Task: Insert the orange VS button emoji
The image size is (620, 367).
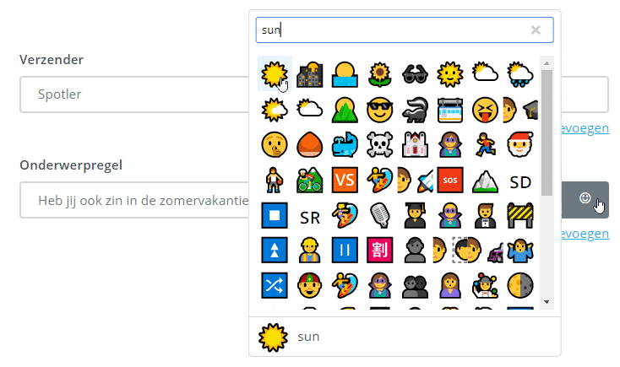Action: (345, 180)
